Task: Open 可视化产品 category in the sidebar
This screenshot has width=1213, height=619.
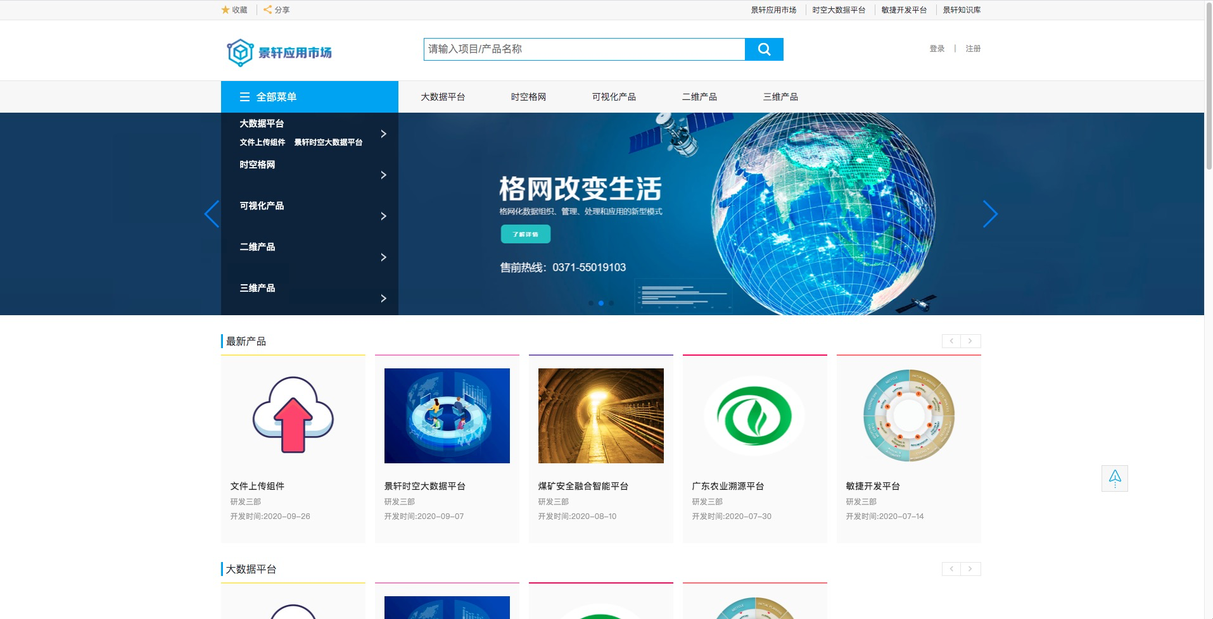Action: [x=262, y=206]
